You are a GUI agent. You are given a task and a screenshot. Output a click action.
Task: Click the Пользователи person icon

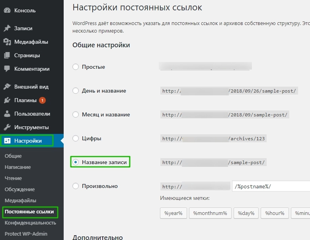tap(7, 114)
